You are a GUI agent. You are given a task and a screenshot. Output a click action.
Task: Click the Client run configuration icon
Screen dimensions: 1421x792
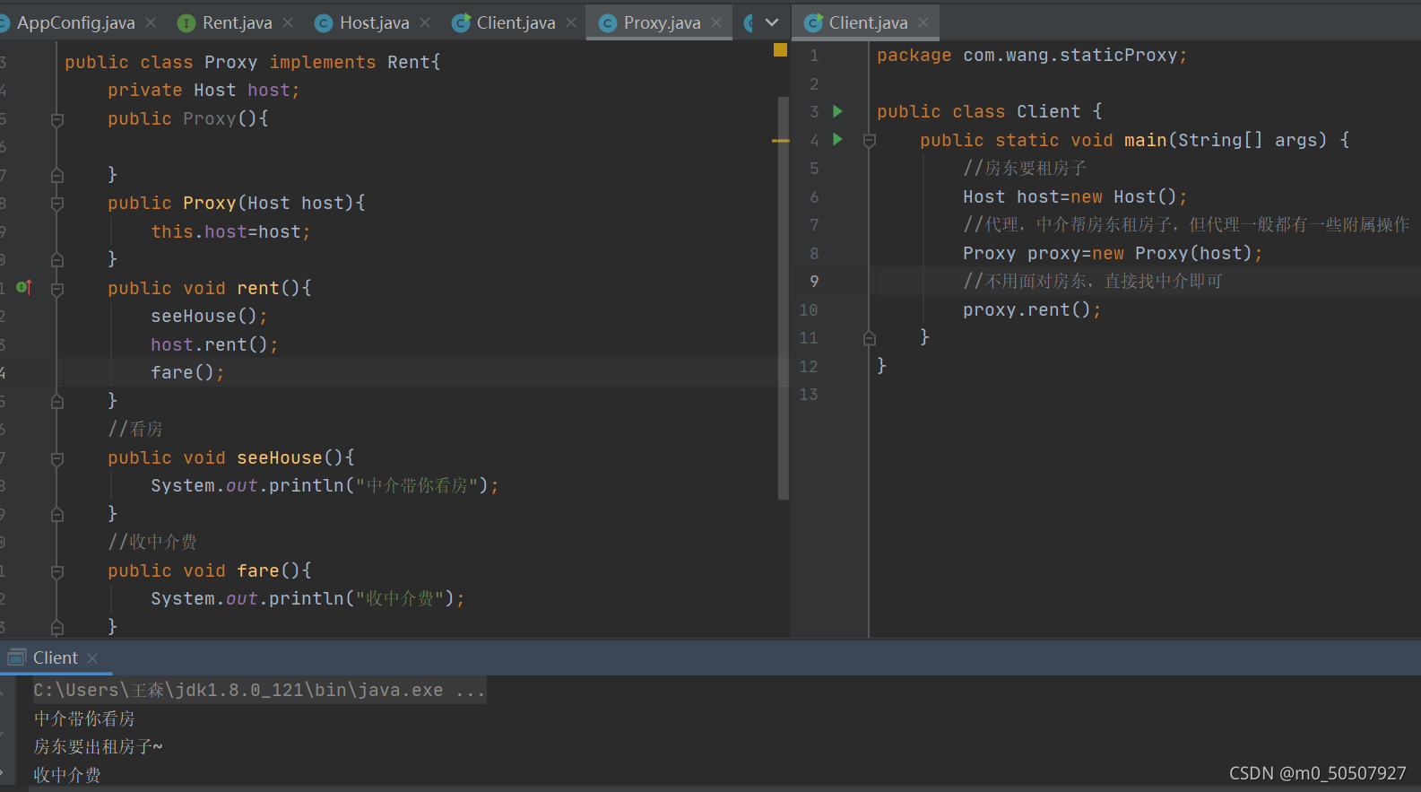tap(17, 657)
